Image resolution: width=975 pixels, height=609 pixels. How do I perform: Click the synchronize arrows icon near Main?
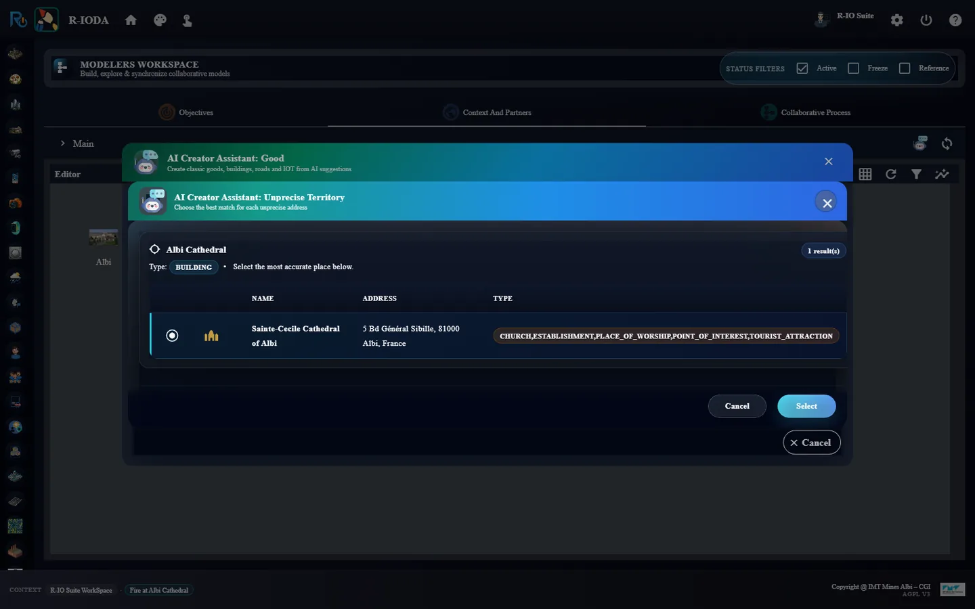click(947, 143)
